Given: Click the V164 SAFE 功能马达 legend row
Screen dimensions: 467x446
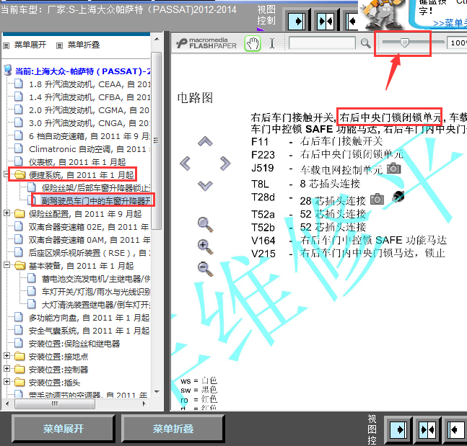Looking at the screenshot, I should click(x=349, y=240).
